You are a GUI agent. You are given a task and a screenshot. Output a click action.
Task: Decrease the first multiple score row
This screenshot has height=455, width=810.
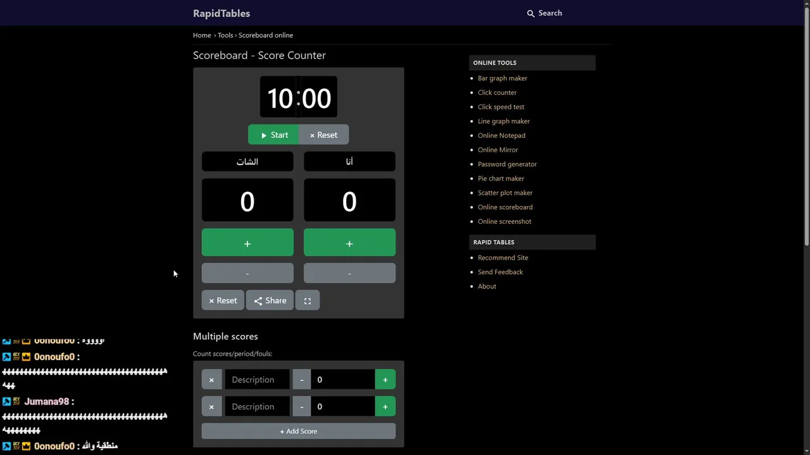pyautogui.click(x=302, y=380)
